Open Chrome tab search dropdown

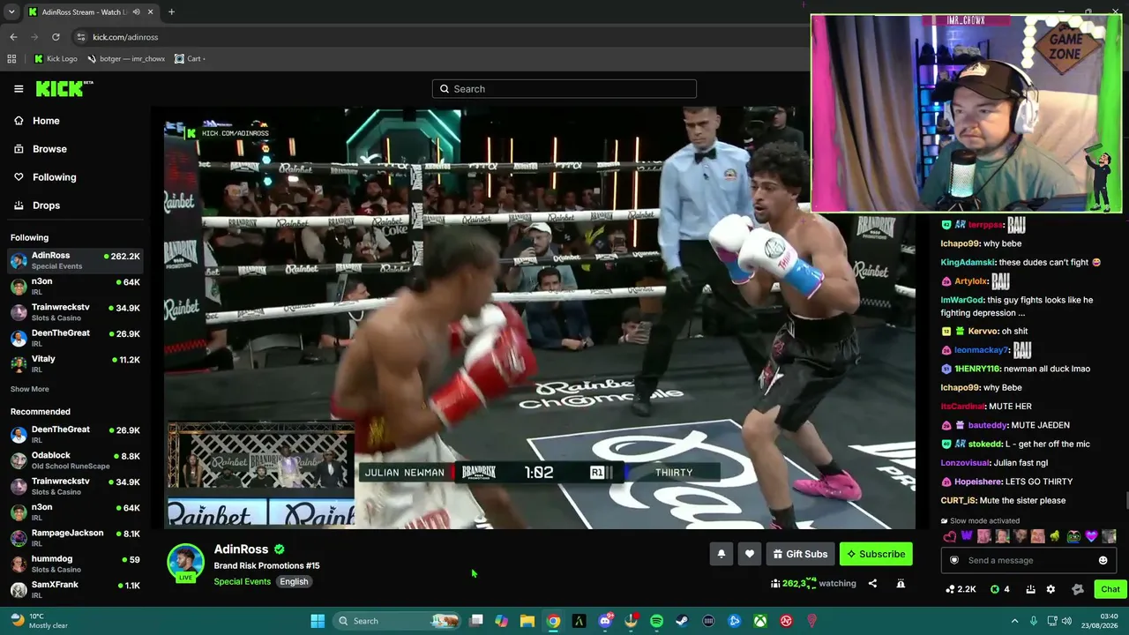tap(11, 12)
